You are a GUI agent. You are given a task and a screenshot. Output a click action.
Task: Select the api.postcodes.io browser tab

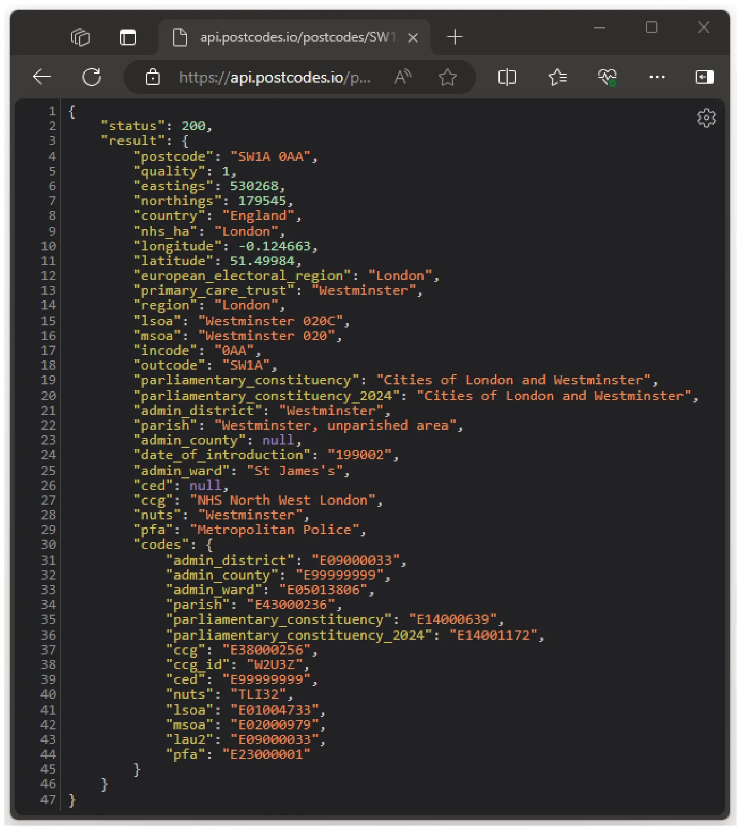coord(295,37)
